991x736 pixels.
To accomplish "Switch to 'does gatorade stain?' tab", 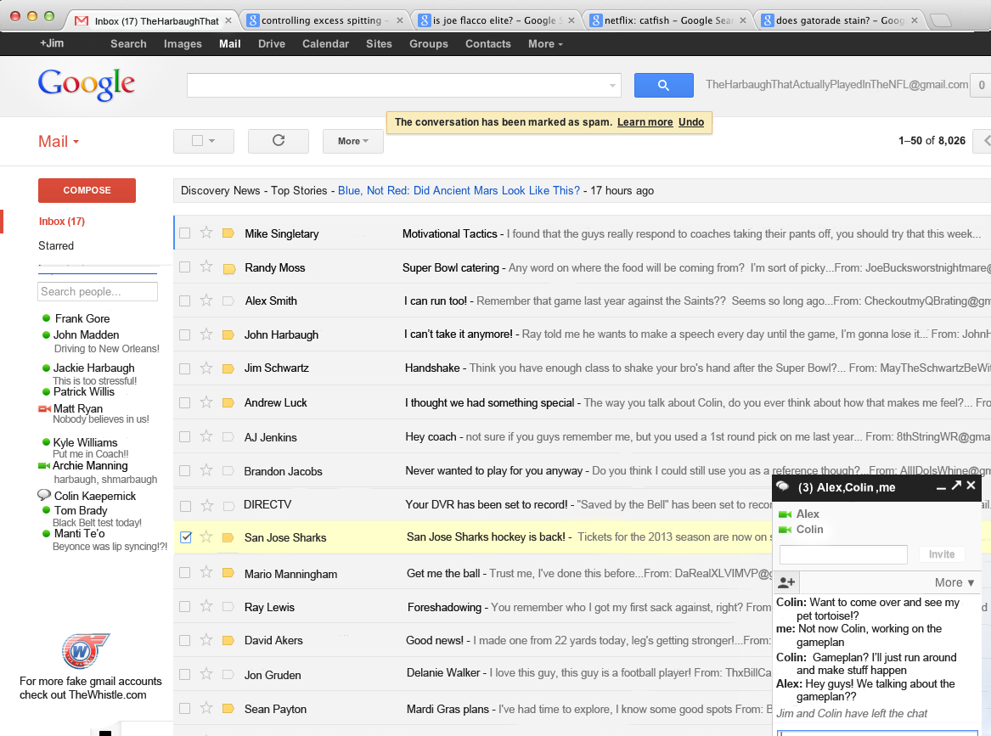I will coord(839,20).
